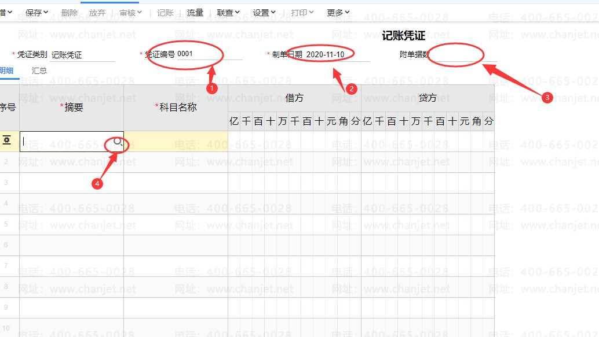Switch to the 汇总 tab
This screenshot has height=337, width=599.
[x=39, y=71]
